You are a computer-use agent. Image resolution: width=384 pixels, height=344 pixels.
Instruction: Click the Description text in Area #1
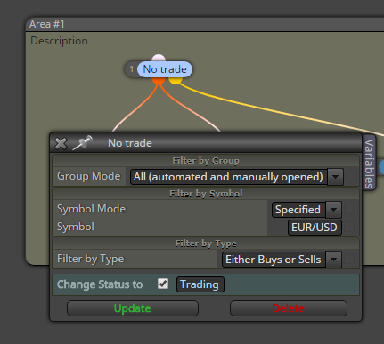pyautogui.click(x=59, y=41)
